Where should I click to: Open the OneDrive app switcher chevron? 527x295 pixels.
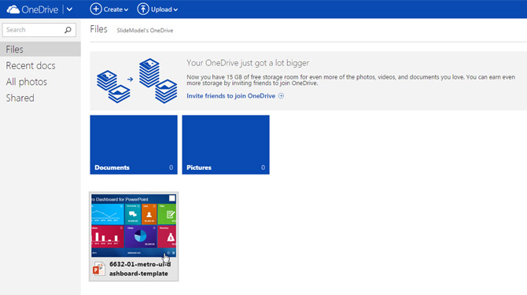[69, 9]
